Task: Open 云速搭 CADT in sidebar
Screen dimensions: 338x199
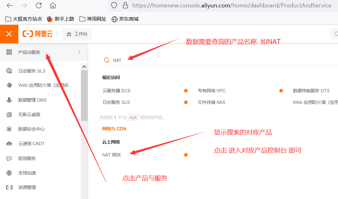Action: [x=31, y=144]
